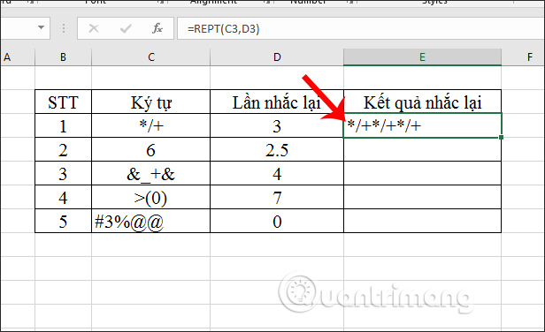Click the 'Kết quả nhắc lại' header cell
This screenshot has width=545, height=332.
(x=422, y=102)
